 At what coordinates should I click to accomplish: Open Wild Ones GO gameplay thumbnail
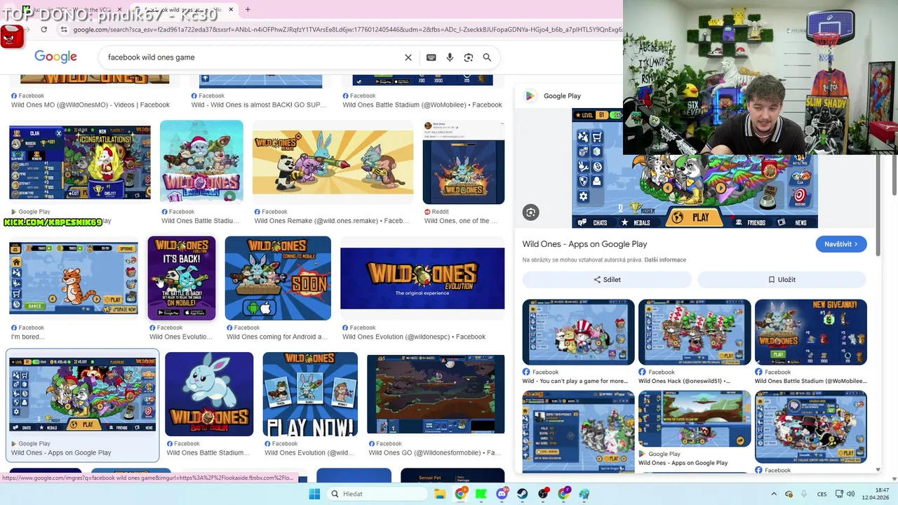(x=436, y=394)
